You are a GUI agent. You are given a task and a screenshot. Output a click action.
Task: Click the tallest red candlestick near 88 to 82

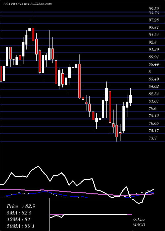[x=80, y=81]
